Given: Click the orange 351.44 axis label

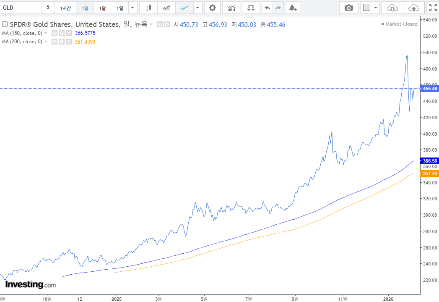Looking at the screenshot, I should pos(430,173).
